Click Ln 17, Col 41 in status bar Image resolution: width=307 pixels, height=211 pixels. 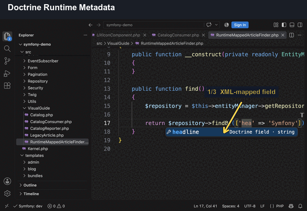[x=205, y=206]
